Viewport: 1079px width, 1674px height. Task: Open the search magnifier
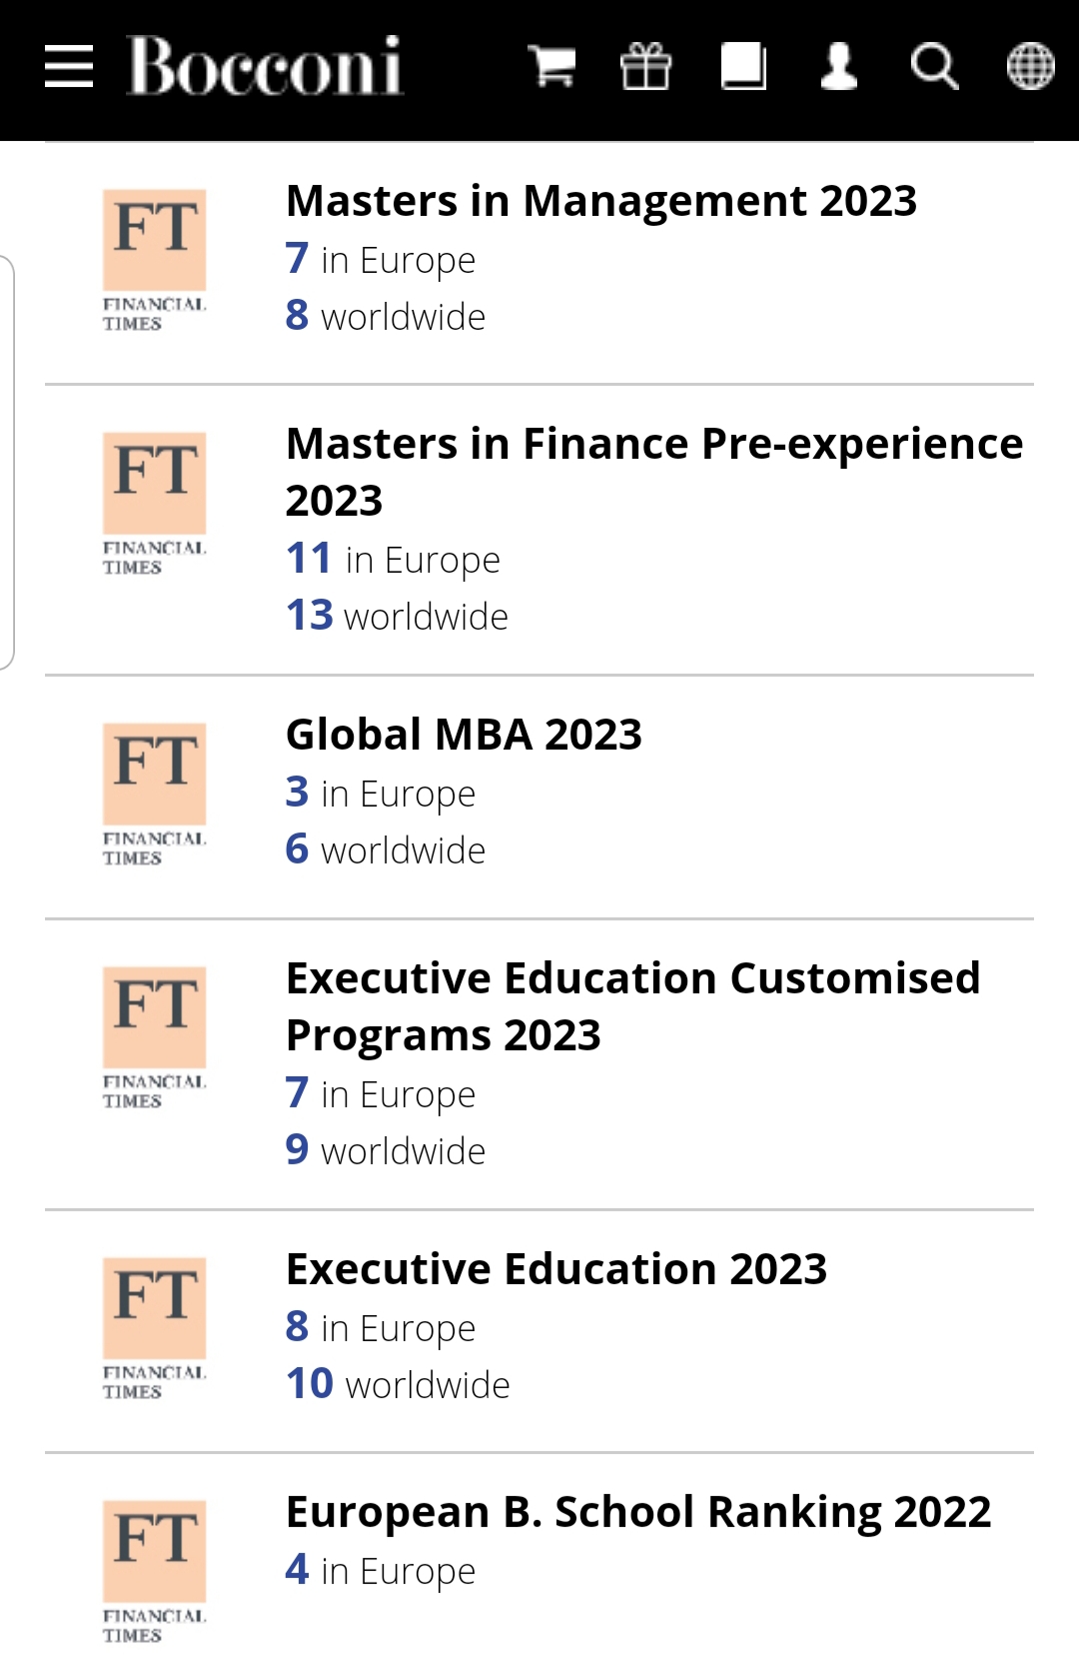pos(934,67)
